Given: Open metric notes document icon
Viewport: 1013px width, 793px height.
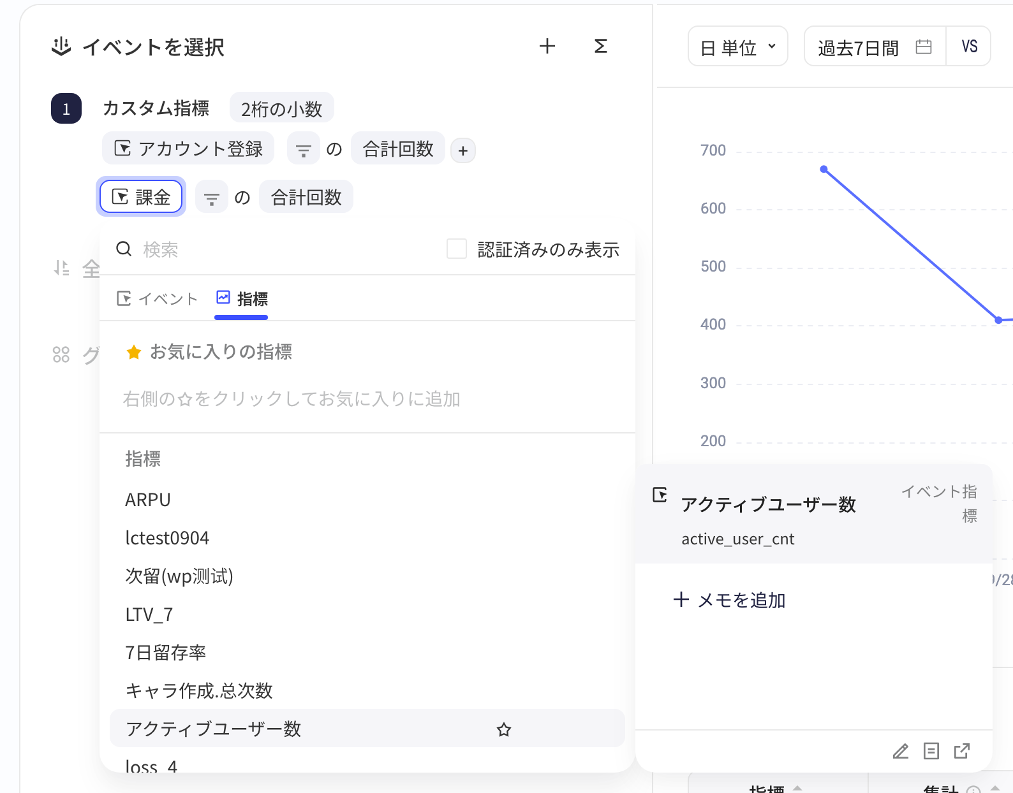Looking at the screenshot, I should pyautogui.click(x=931, y=751).
